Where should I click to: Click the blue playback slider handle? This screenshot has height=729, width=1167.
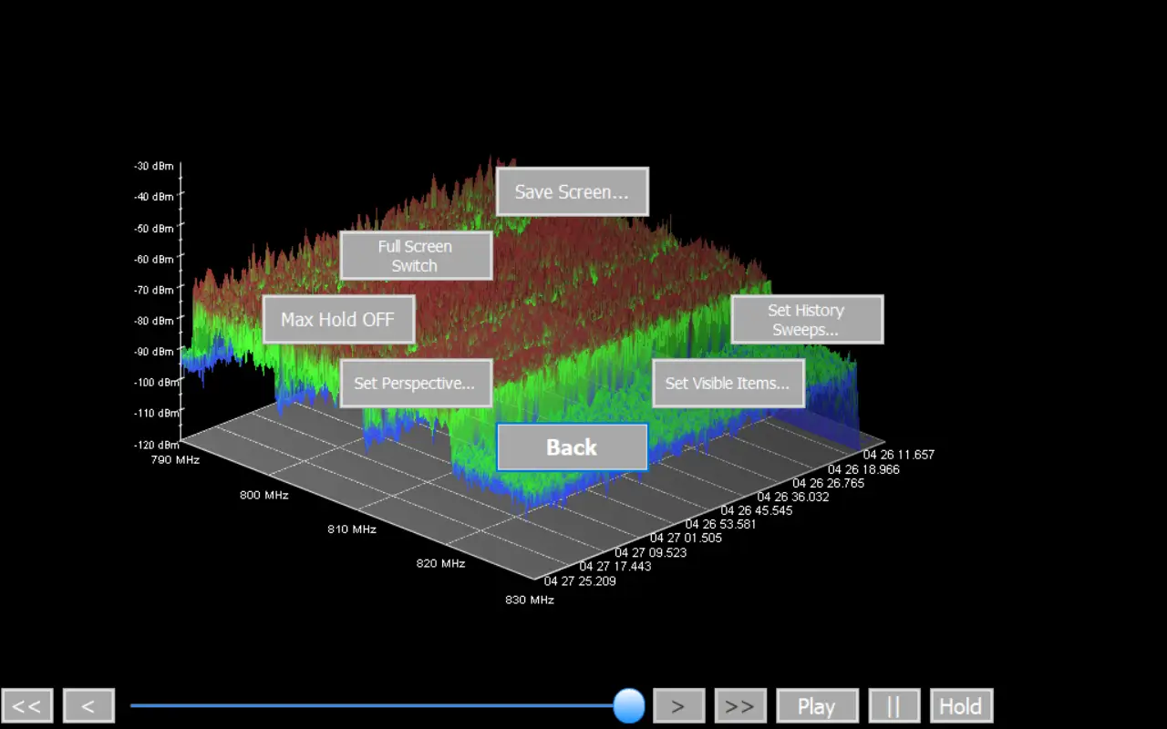coord(629,705)
